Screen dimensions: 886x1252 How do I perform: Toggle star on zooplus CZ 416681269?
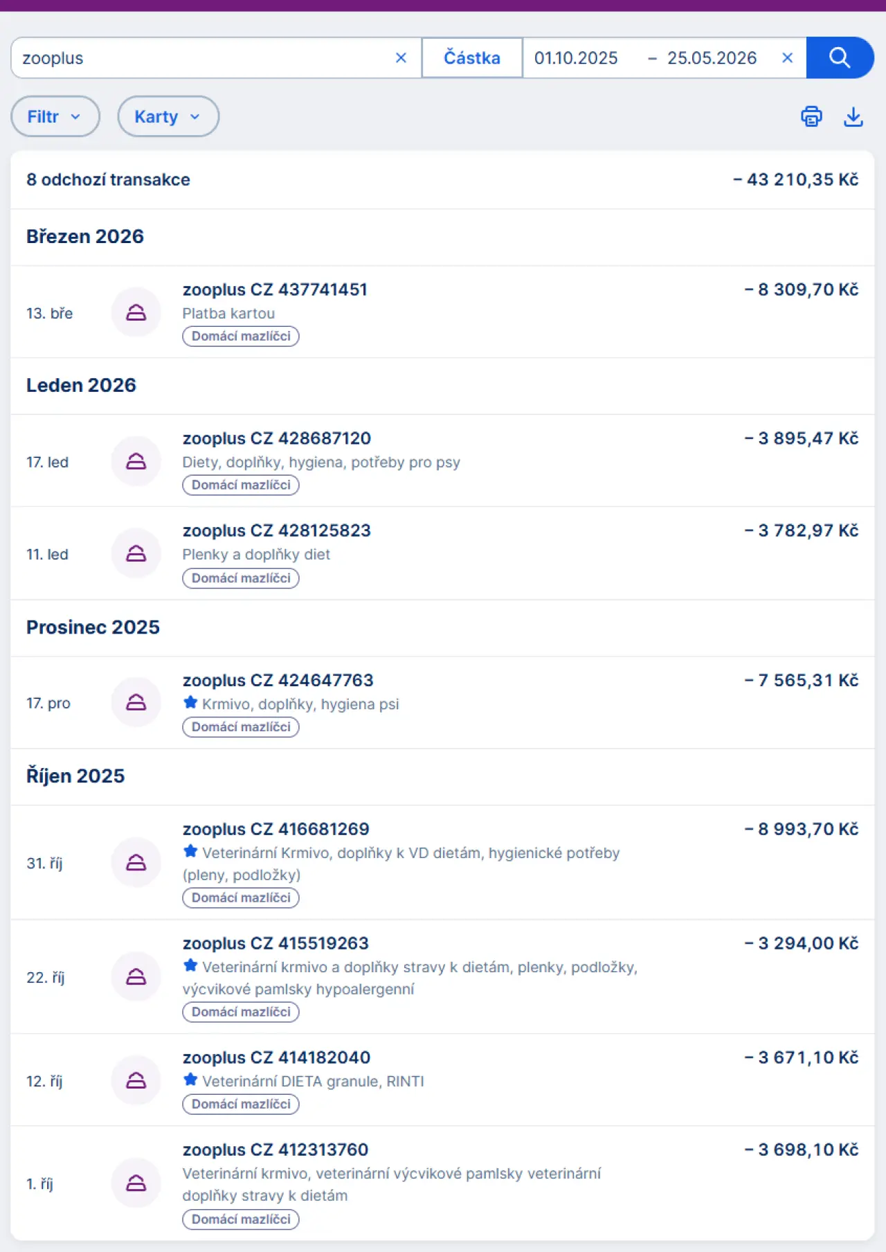click(x=190, y=852)
